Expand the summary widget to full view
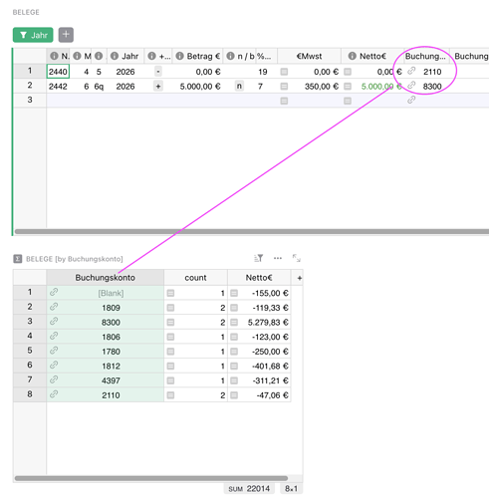 pos(296,258)
